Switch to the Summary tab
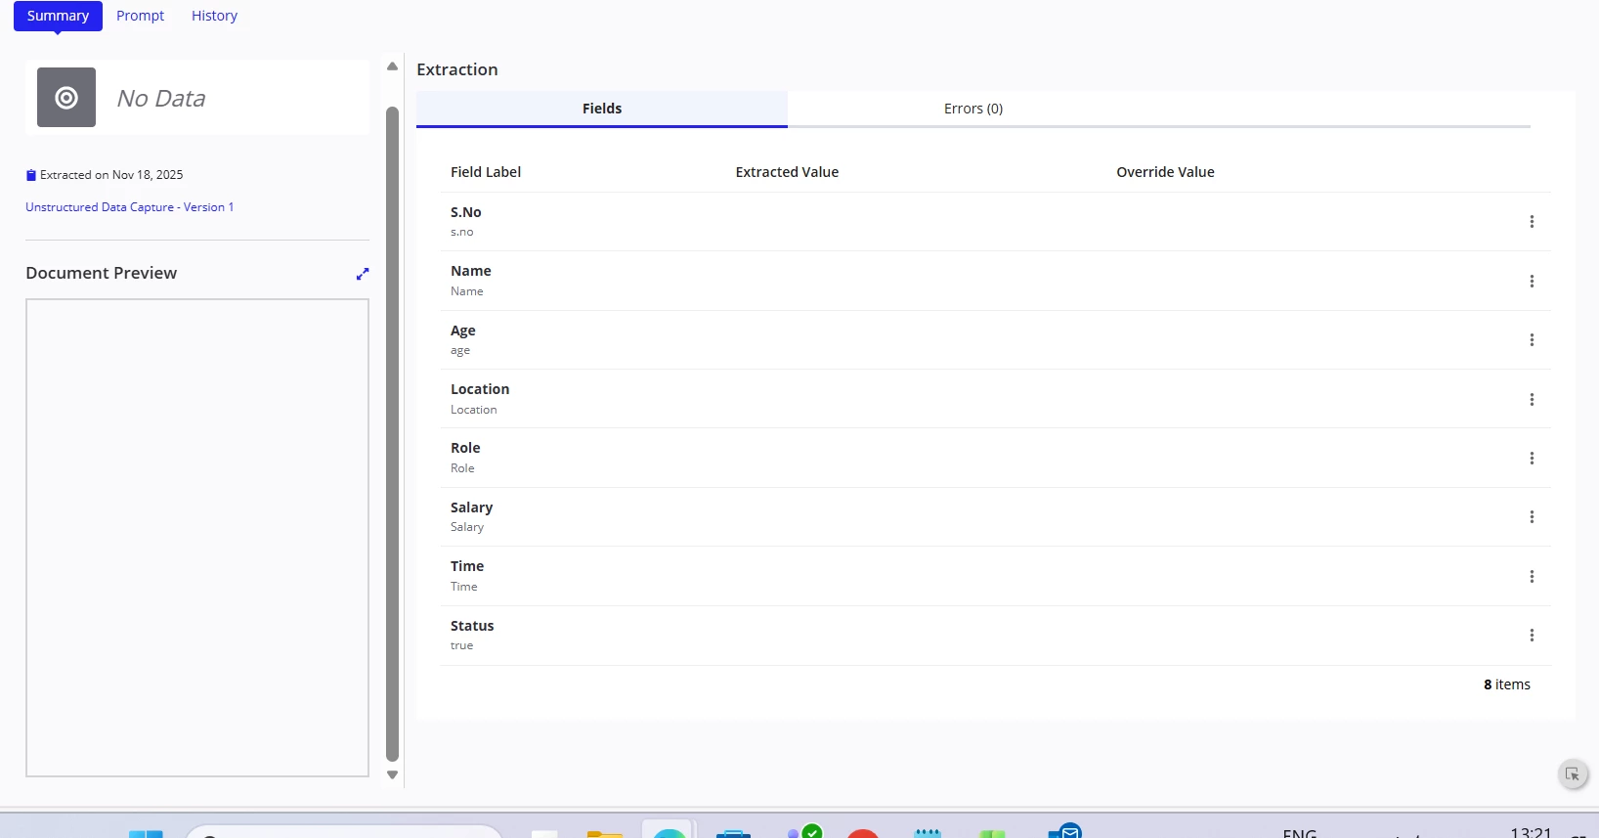 point(58,16)
